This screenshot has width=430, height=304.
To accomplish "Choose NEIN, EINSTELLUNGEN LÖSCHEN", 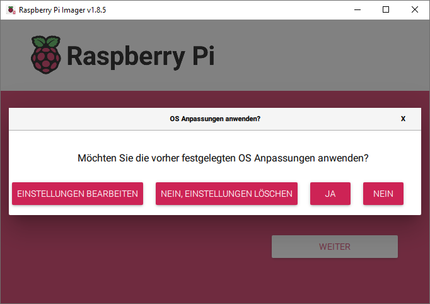I will 226,194.
